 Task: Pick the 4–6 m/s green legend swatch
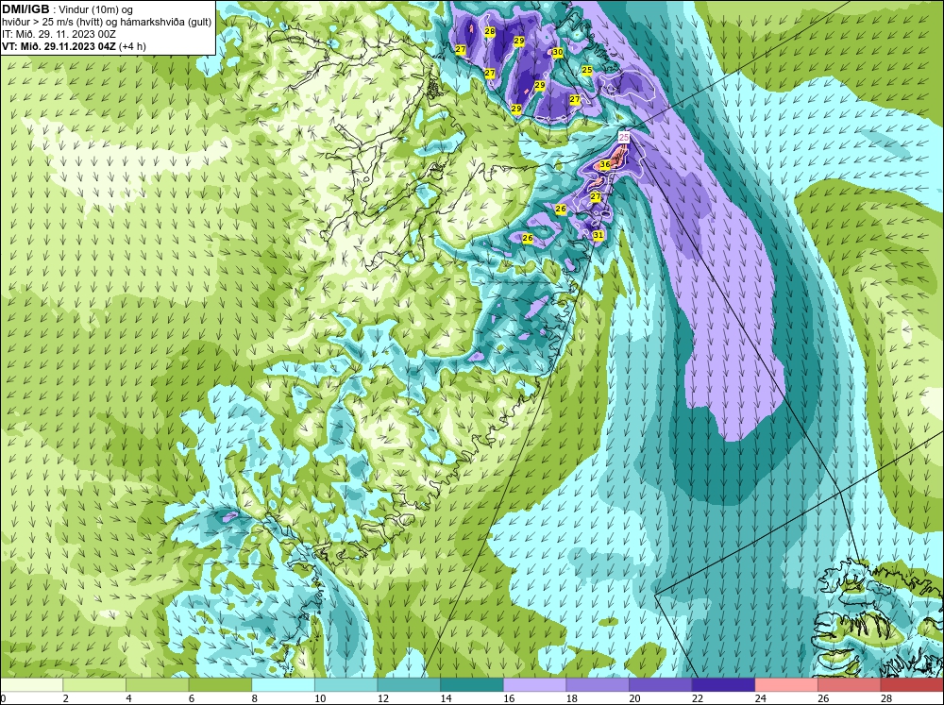157,684
